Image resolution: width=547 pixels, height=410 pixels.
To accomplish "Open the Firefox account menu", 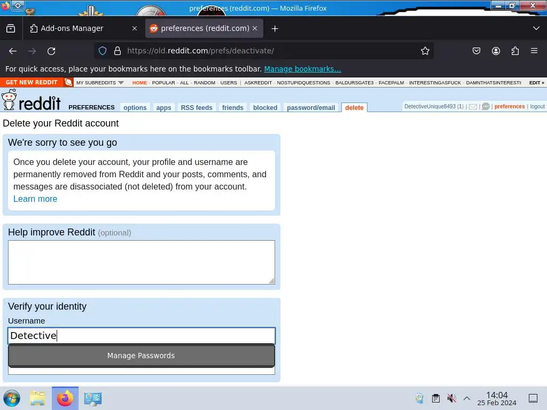I will tap(496, 51).
